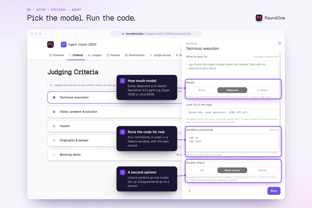Open the Working demo criterion row
Viewport: 312px width, 208px height.
click(x=115, y=155)
